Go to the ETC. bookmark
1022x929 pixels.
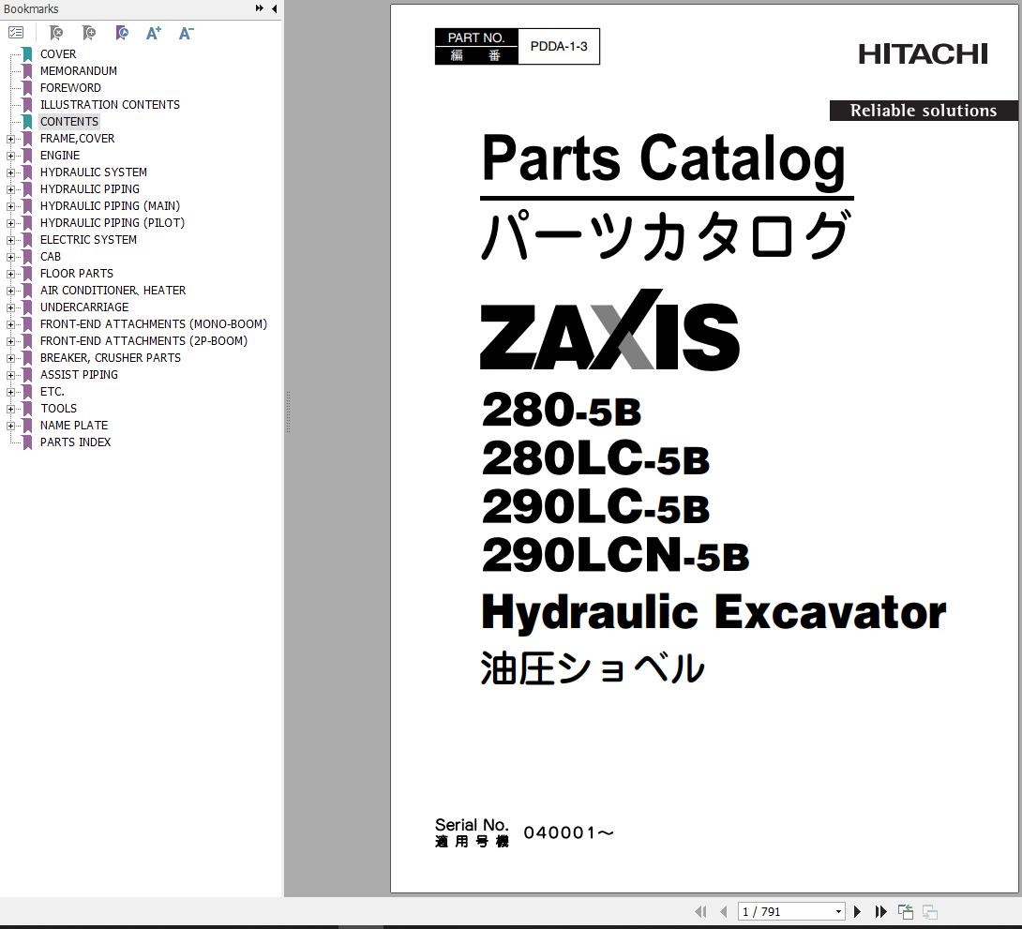[53, 392]
